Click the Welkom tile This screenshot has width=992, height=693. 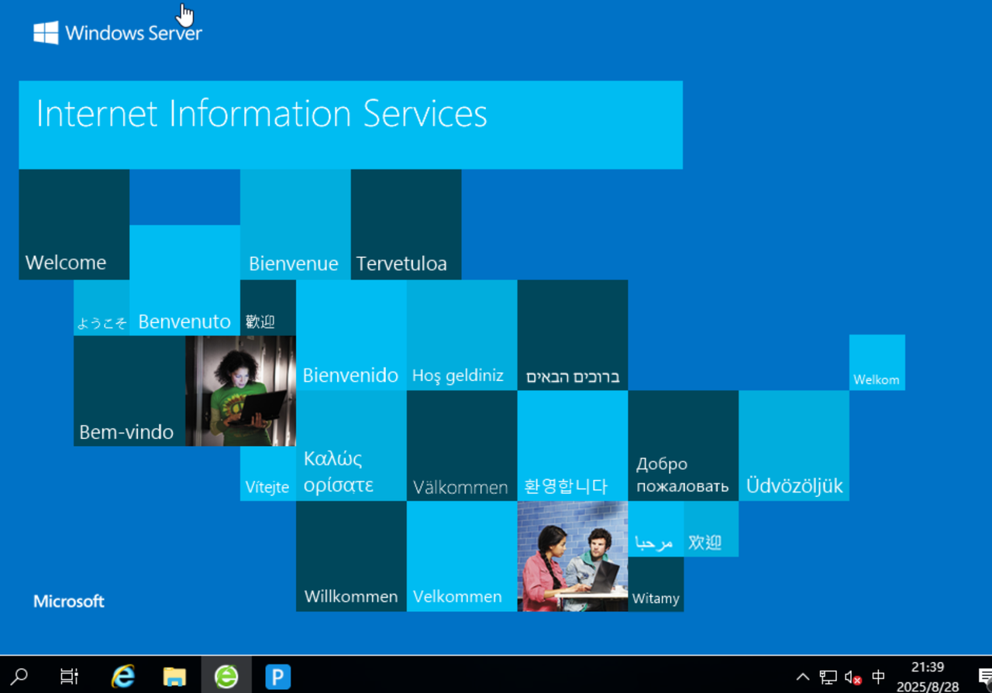tap(877, 362)
